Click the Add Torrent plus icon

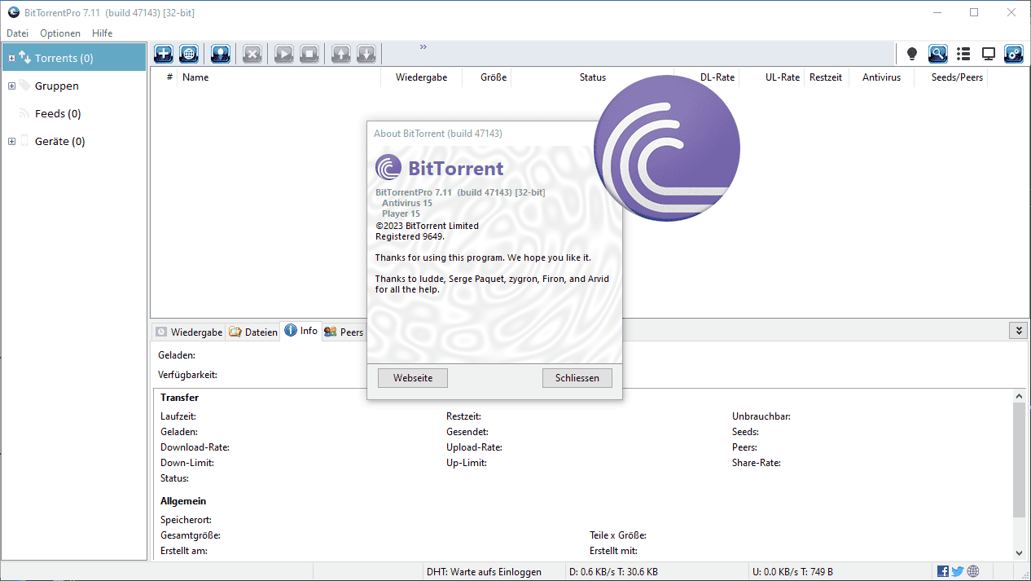point(164,54)
